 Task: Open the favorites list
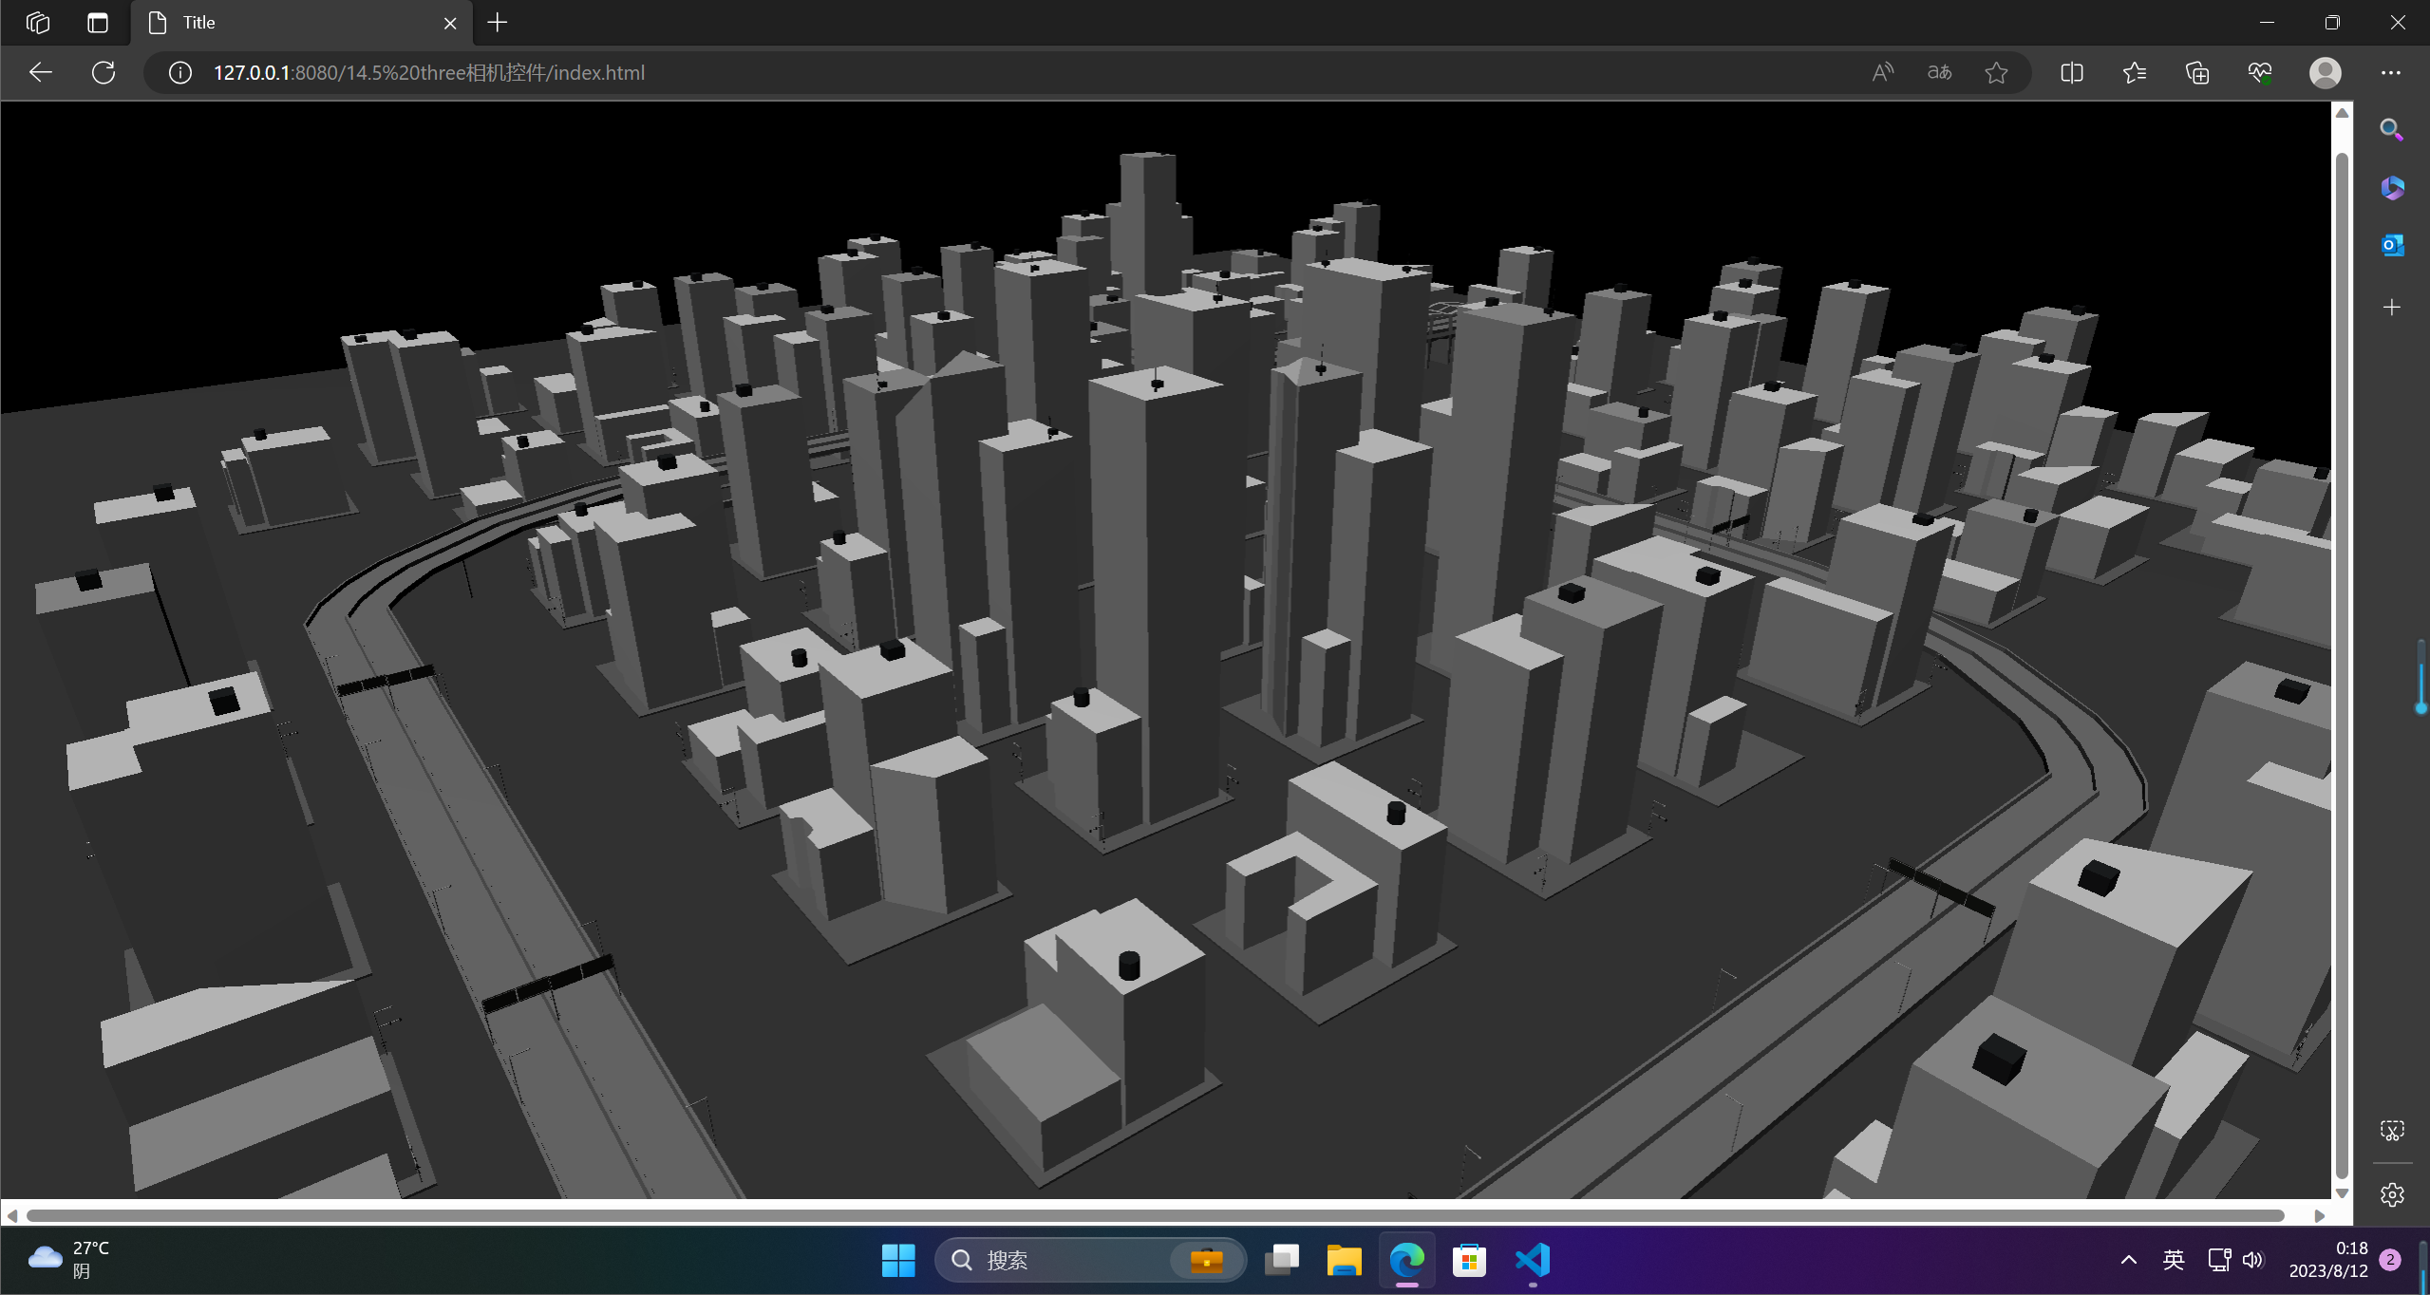[2135, 72]
